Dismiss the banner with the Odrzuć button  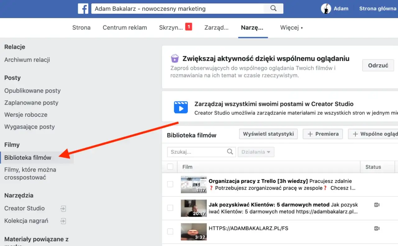[378, 65]
